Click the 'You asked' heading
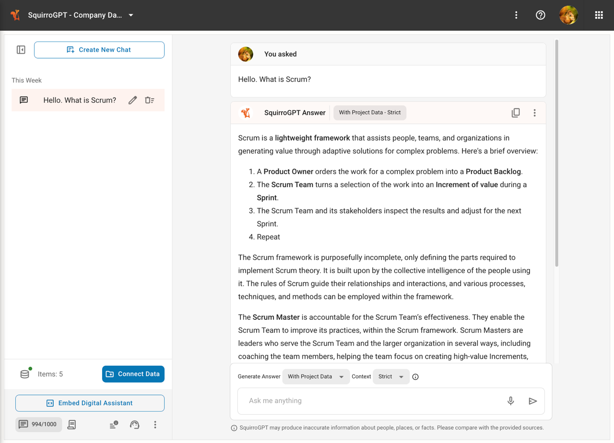The width and height of the screenshot is (614, 443). [281, 54]
